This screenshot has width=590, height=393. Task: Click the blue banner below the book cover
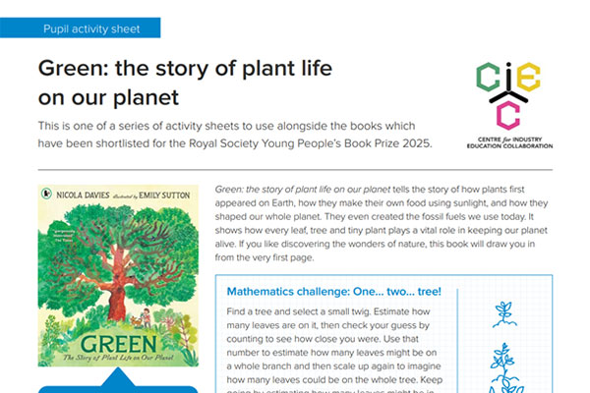pos(117,389)
